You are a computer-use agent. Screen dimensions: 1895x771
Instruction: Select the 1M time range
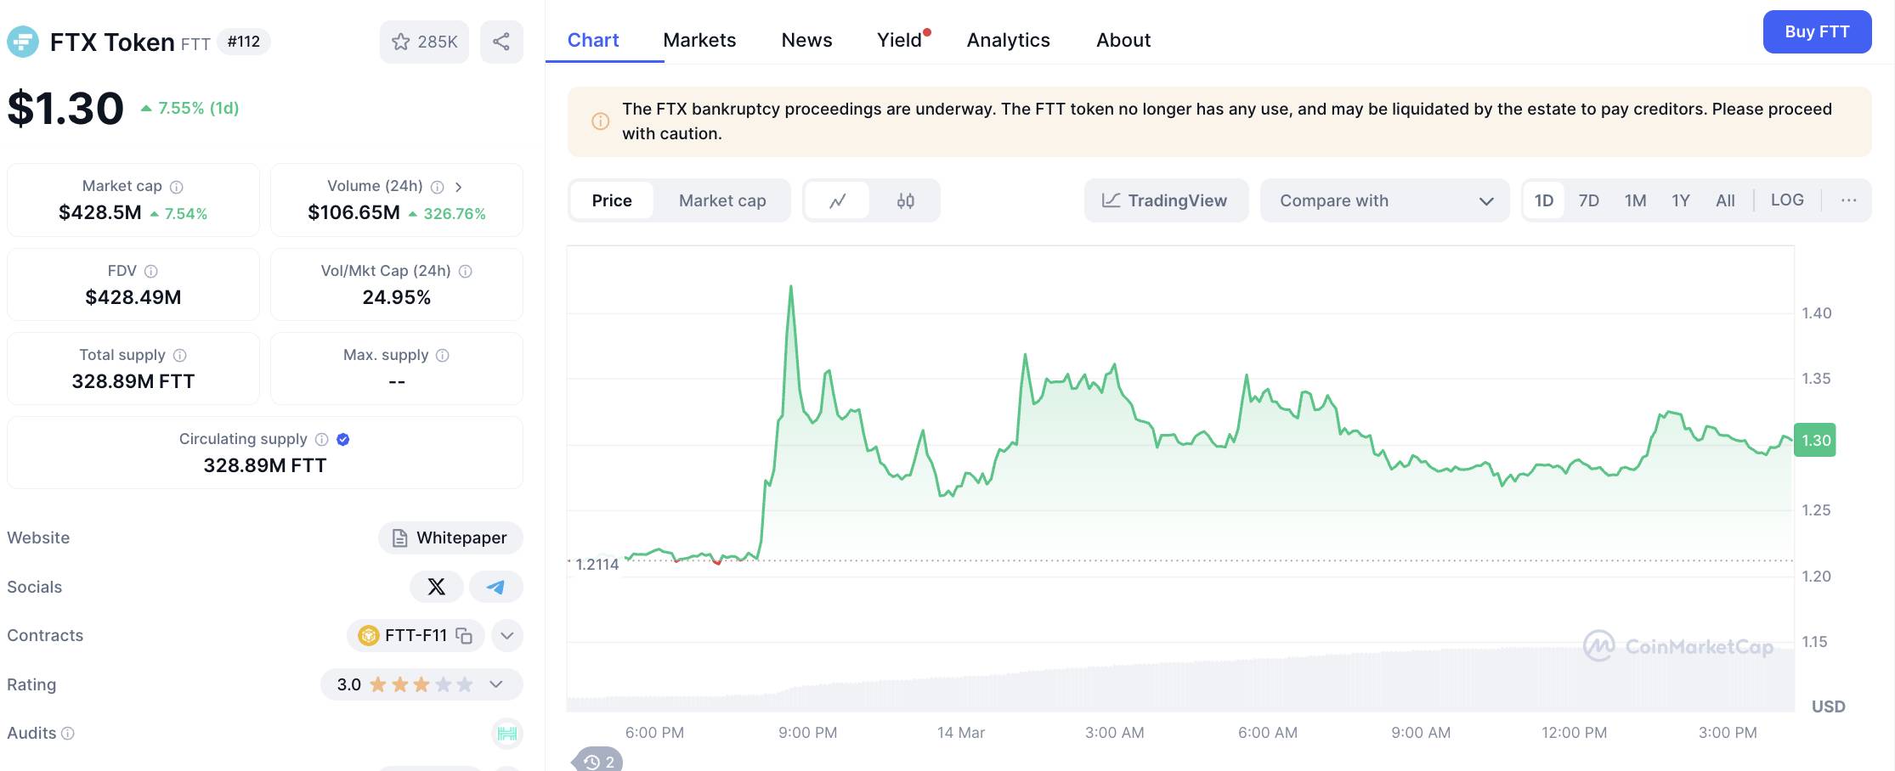pyautogui.click(x=1636, y=200)
